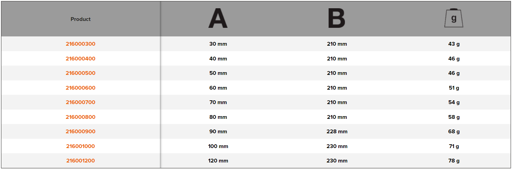Image resolution: width=512 pixels, height=169 pixels.
Task: Open product link 216001000
Action: 80,146
